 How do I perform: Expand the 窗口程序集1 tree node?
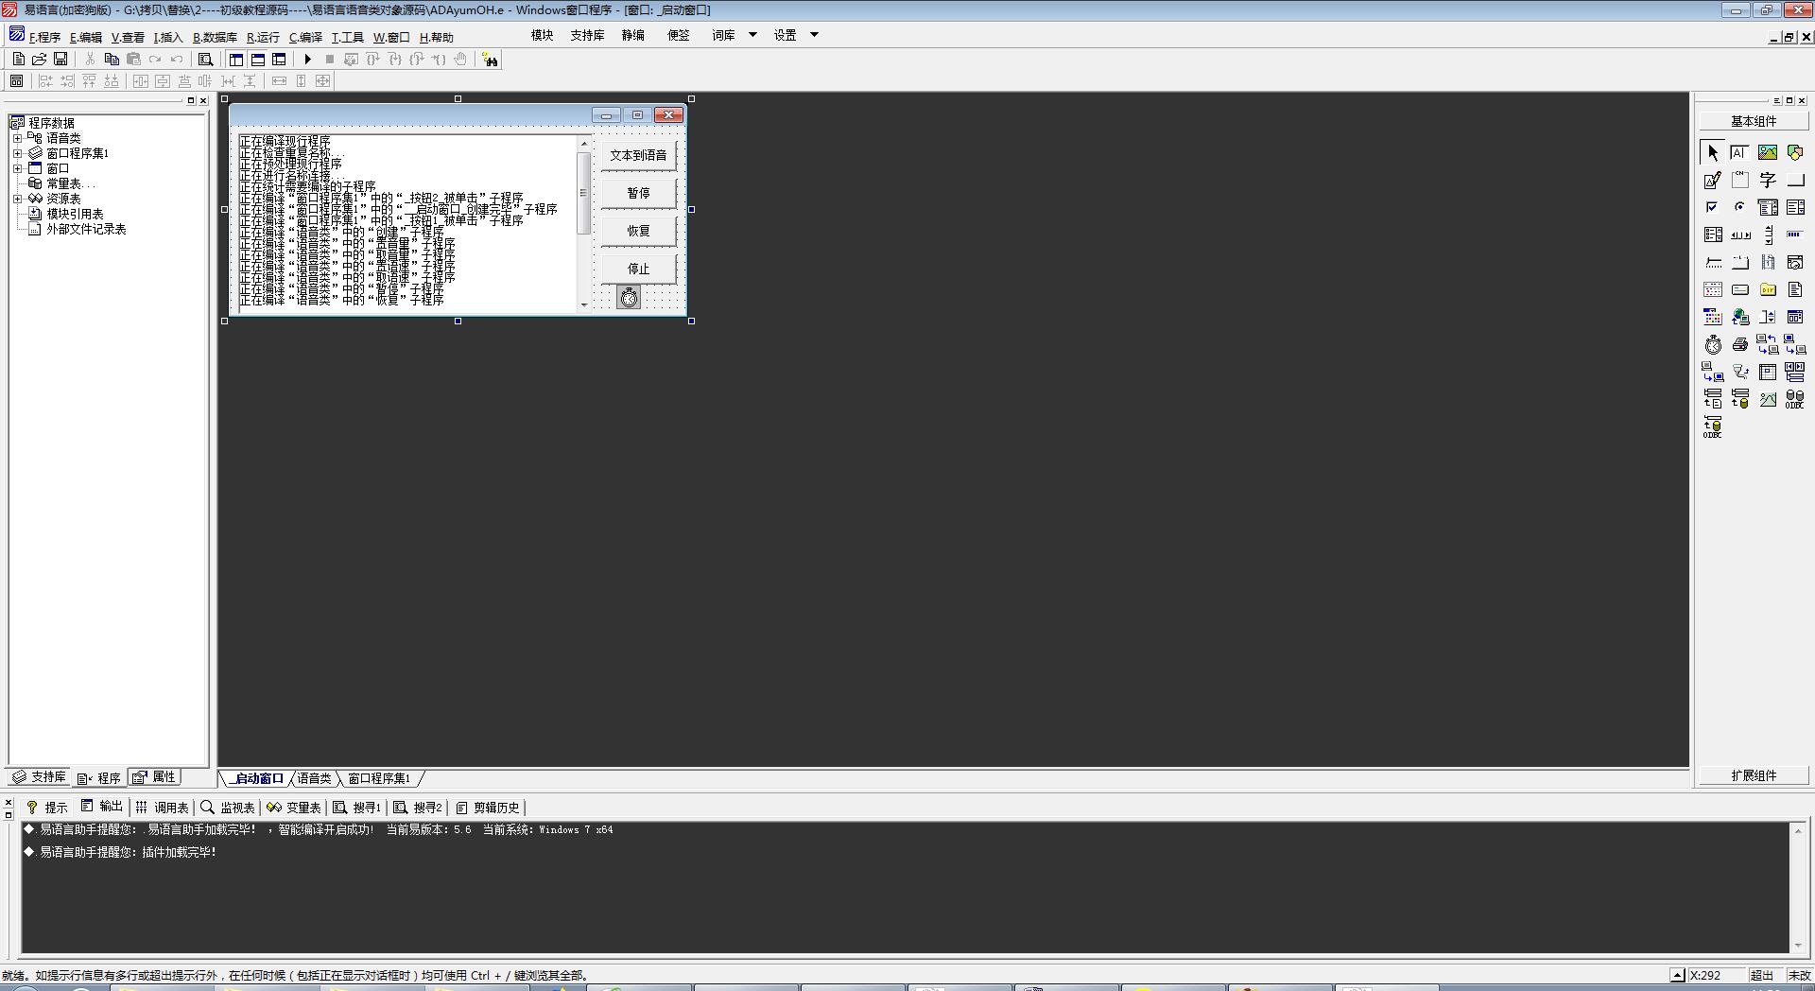[x=17, y=153]
